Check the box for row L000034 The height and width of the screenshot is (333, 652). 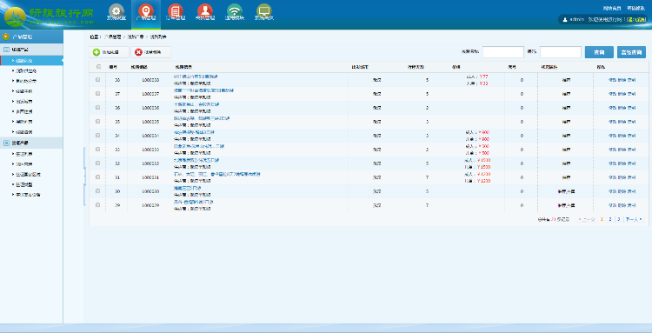(x=98, y=135)
